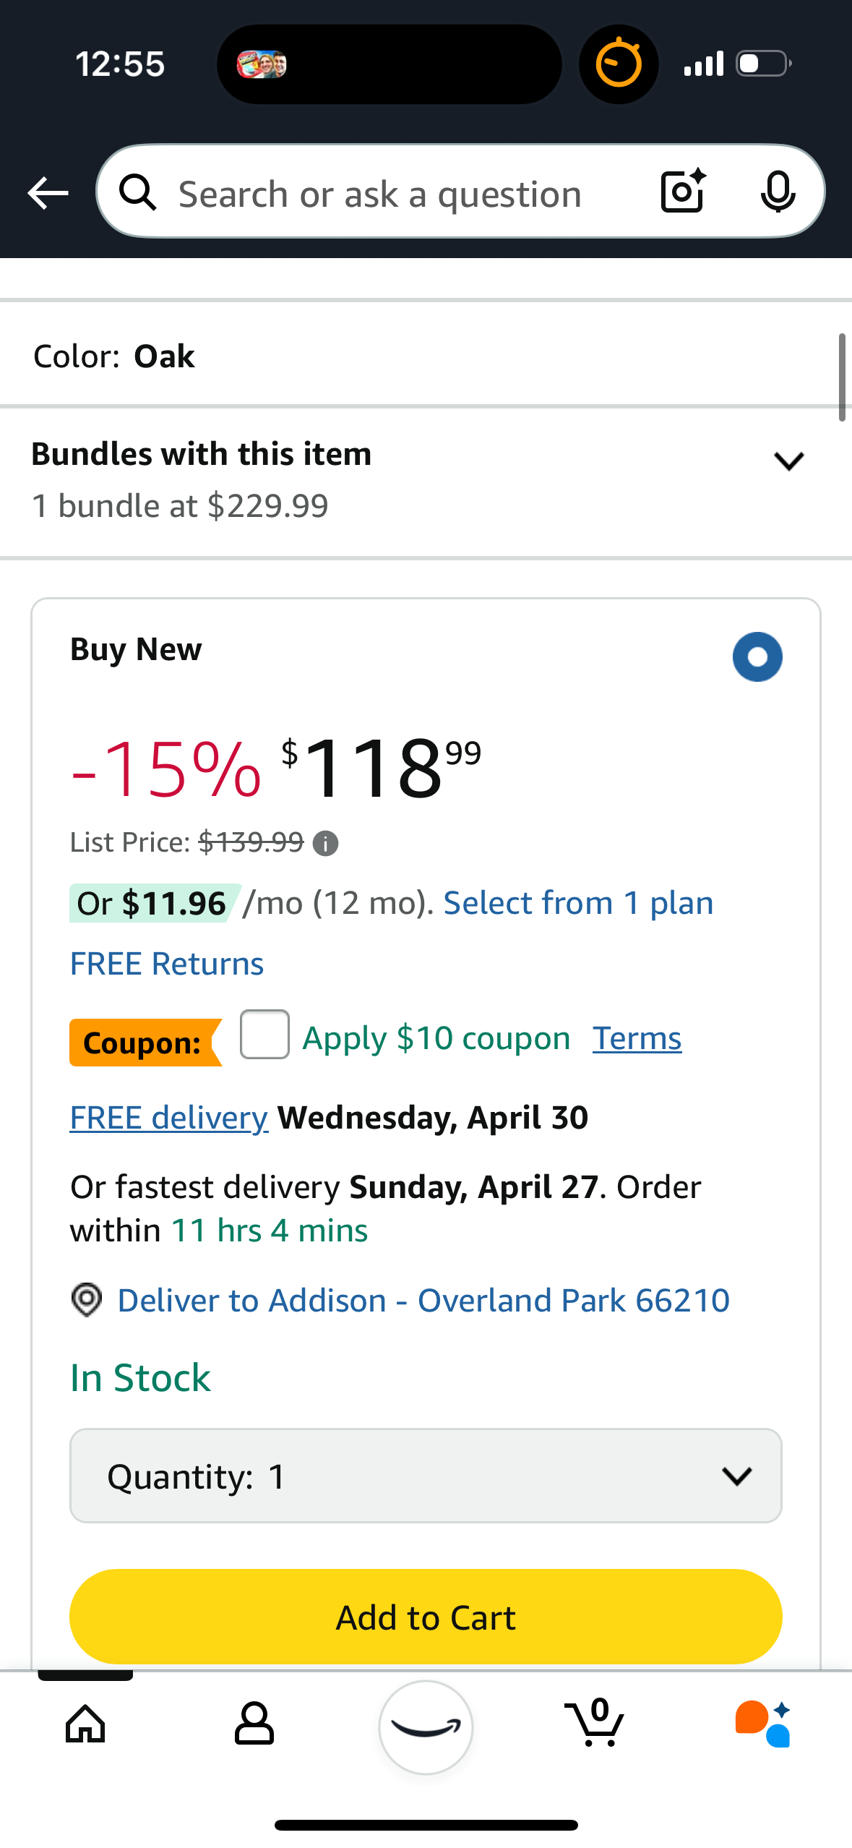Select the Buy New radio button

point(757,656)
